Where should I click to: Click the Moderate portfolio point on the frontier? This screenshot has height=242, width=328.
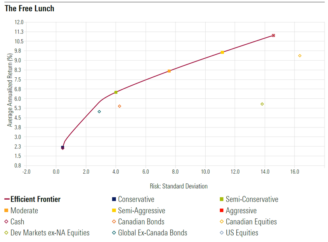[x=169, y=71]
